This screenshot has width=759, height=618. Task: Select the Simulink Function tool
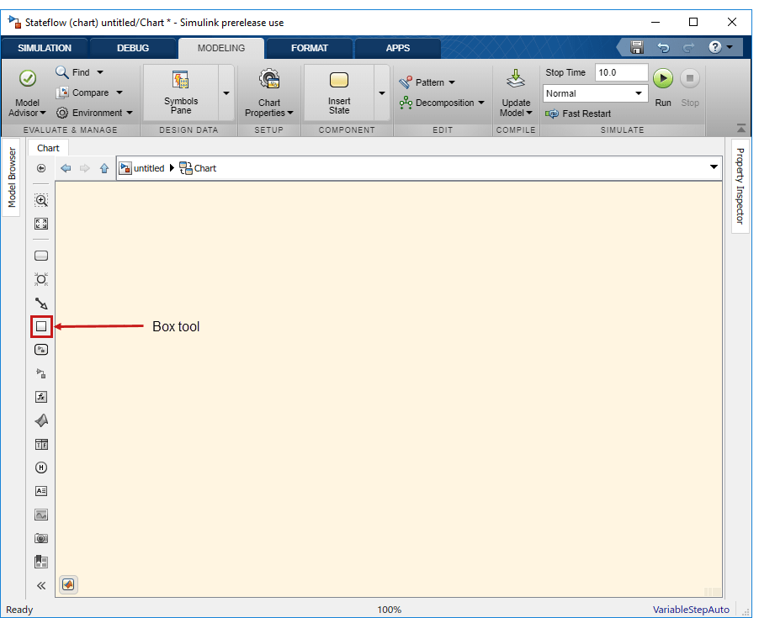click(x=41, y=373)
